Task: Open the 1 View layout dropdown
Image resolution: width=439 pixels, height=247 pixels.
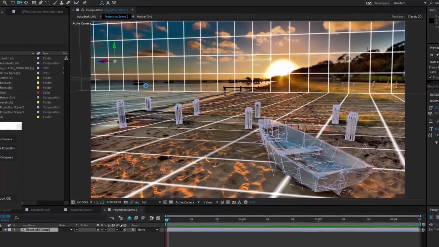Action: pyautogui.click(x=211, y=202)
